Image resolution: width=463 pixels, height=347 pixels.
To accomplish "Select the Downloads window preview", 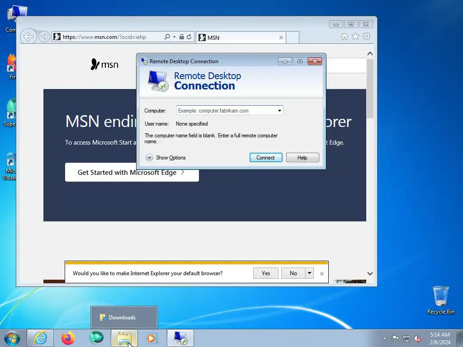I will coord(124,318).
